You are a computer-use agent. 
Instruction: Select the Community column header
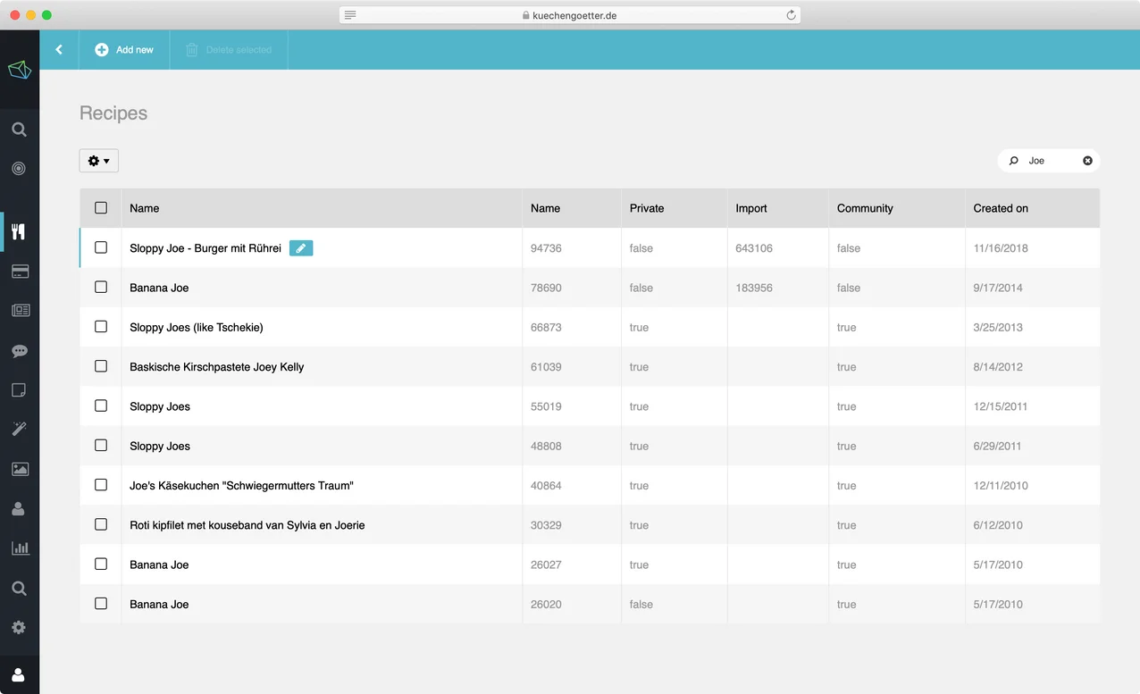coord(865,208)
